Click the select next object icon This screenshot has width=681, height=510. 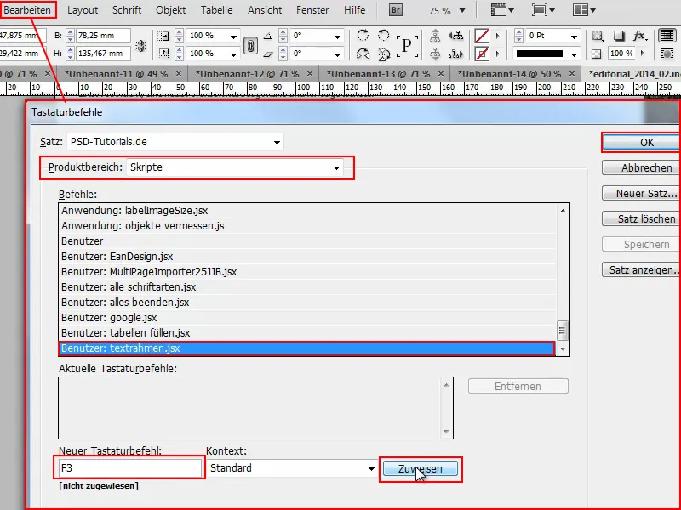(455, 54)
